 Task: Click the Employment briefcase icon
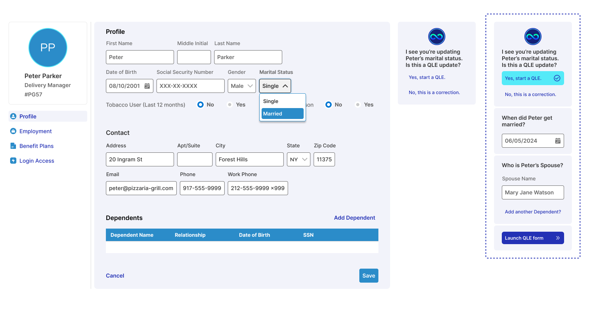13,131
